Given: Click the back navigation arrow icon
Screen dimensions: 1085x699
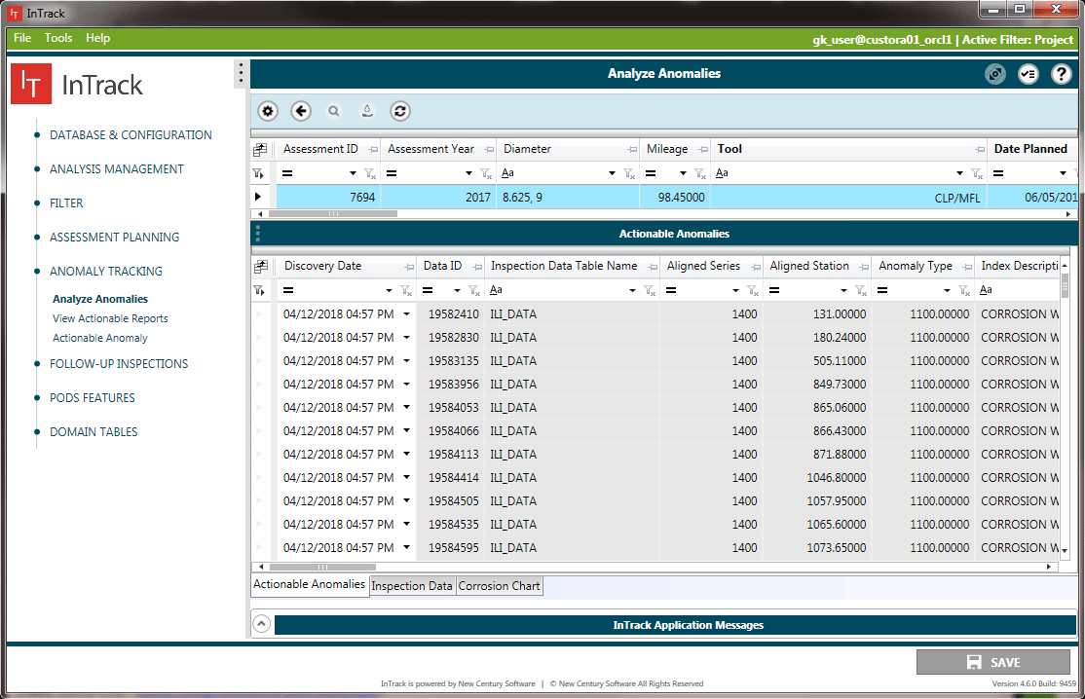Looking at the screenshot, I should pos(301,111).
